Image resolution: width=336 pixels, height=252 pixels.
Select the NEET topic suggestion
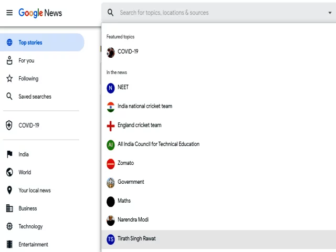coord(218,88)
